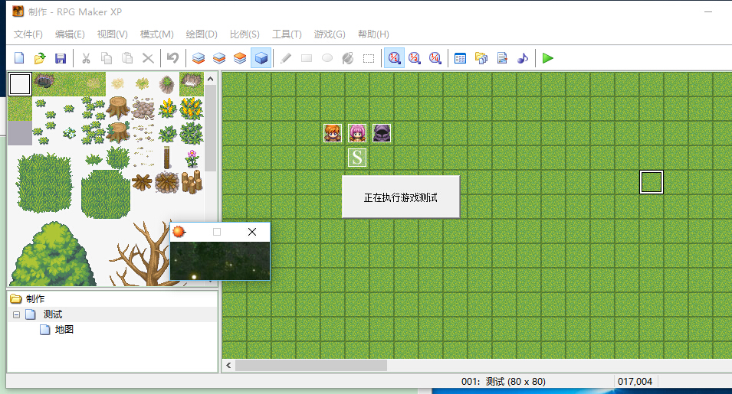Click the RPG Maker XP title bar icon
Image resolution: width=732 pixels, height=394 pixels.
(x=18, y=11)
